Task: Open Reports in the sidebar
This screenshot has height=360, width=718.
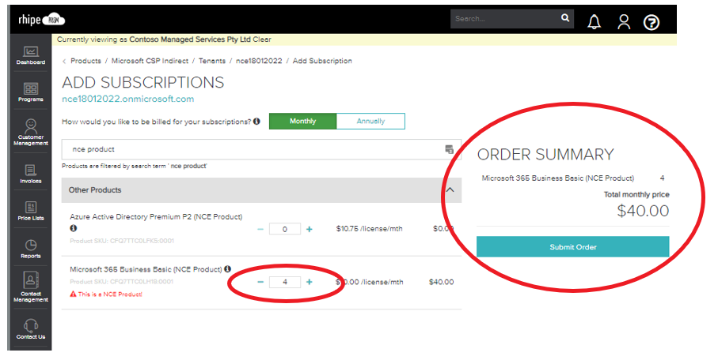Action: [x=31, y=249]
